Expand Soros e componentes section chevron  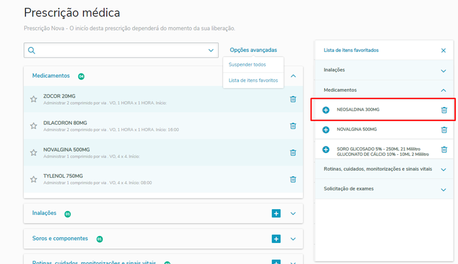pos(293,239)
